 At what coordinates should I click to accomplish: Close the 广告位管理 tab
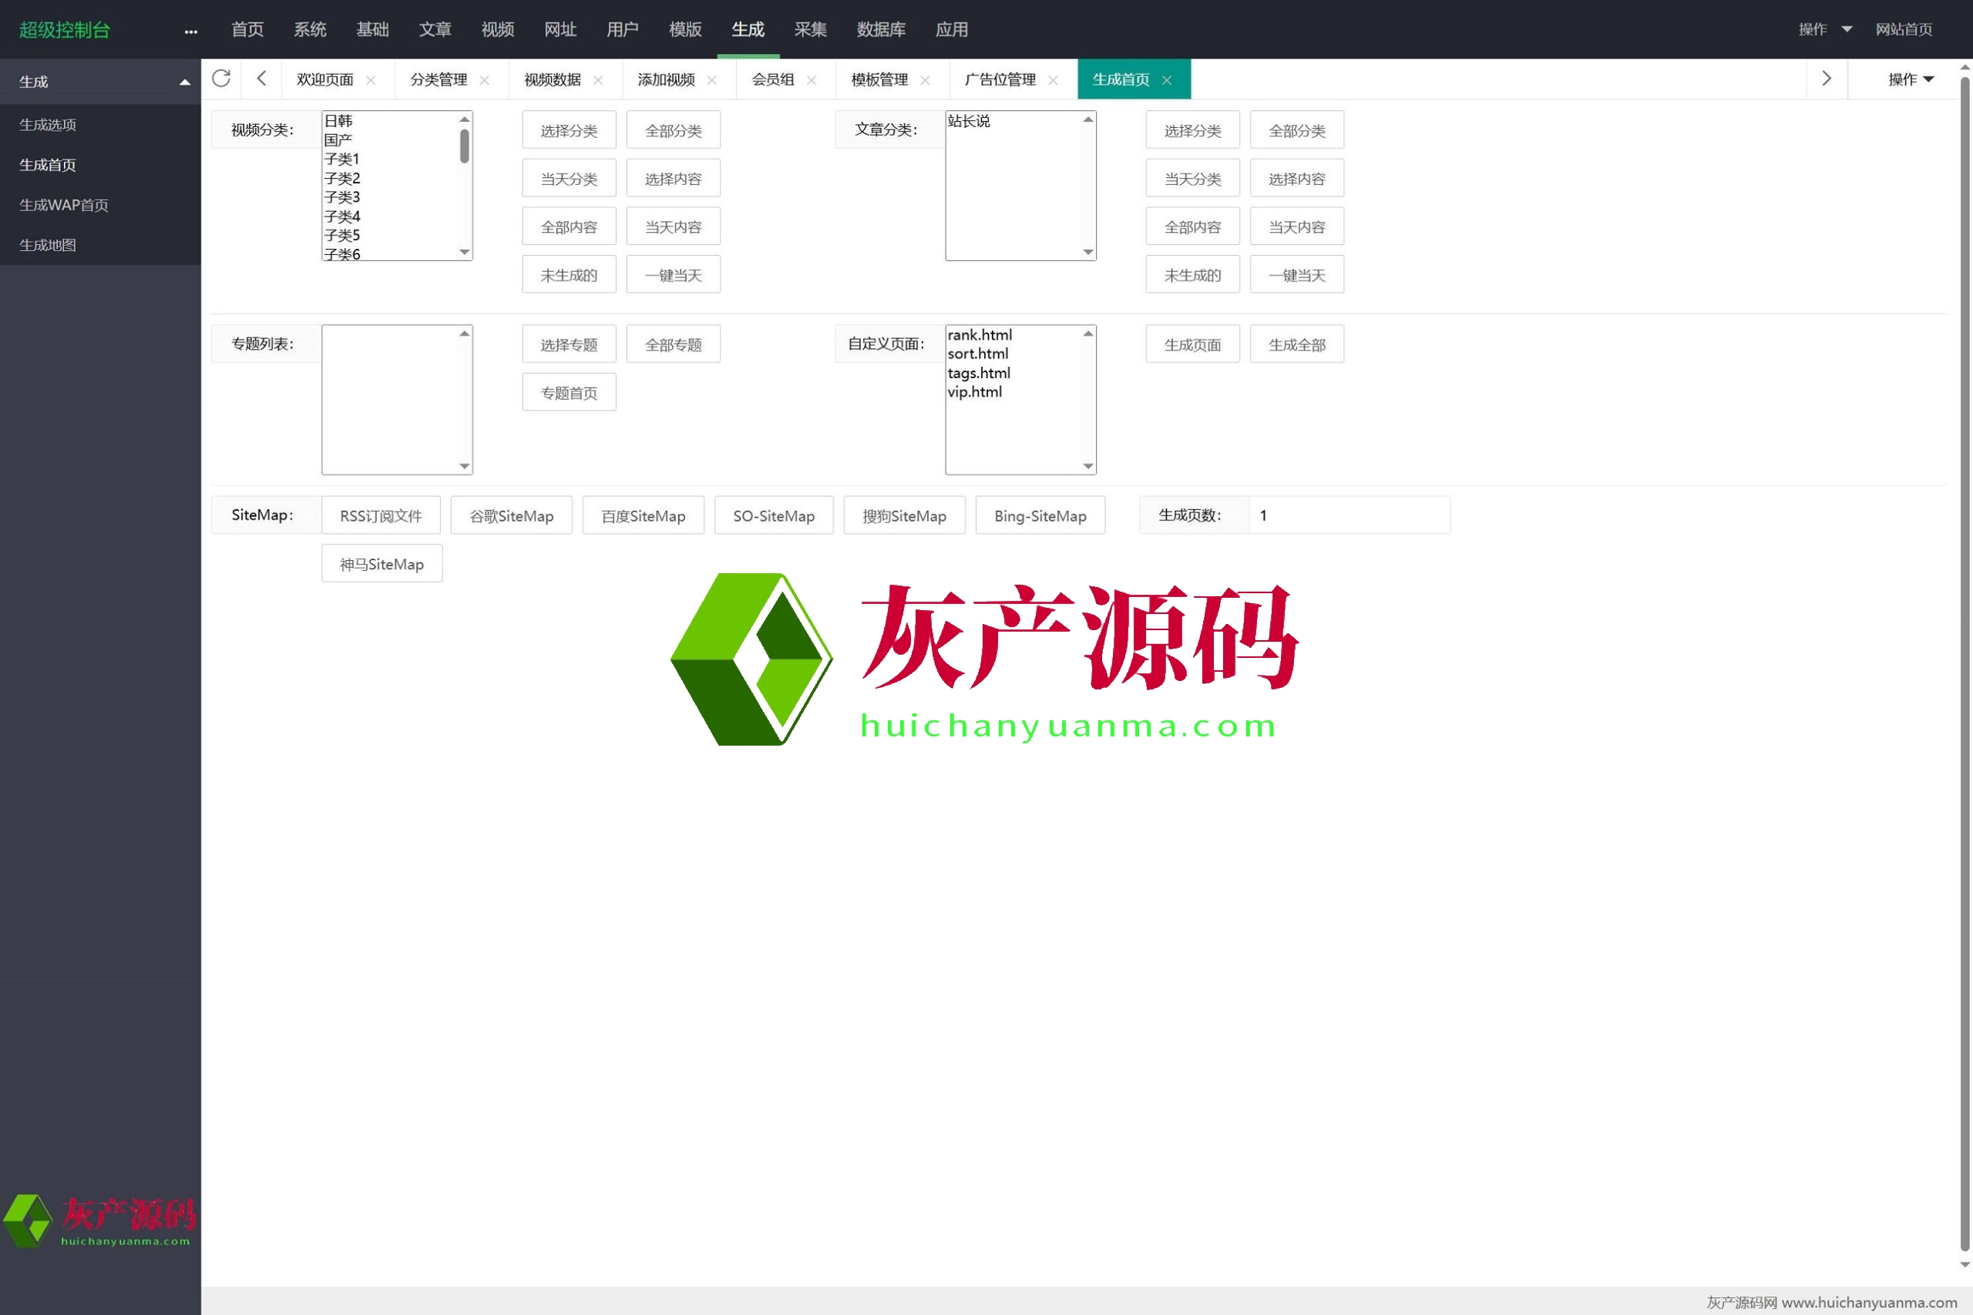1053,81
